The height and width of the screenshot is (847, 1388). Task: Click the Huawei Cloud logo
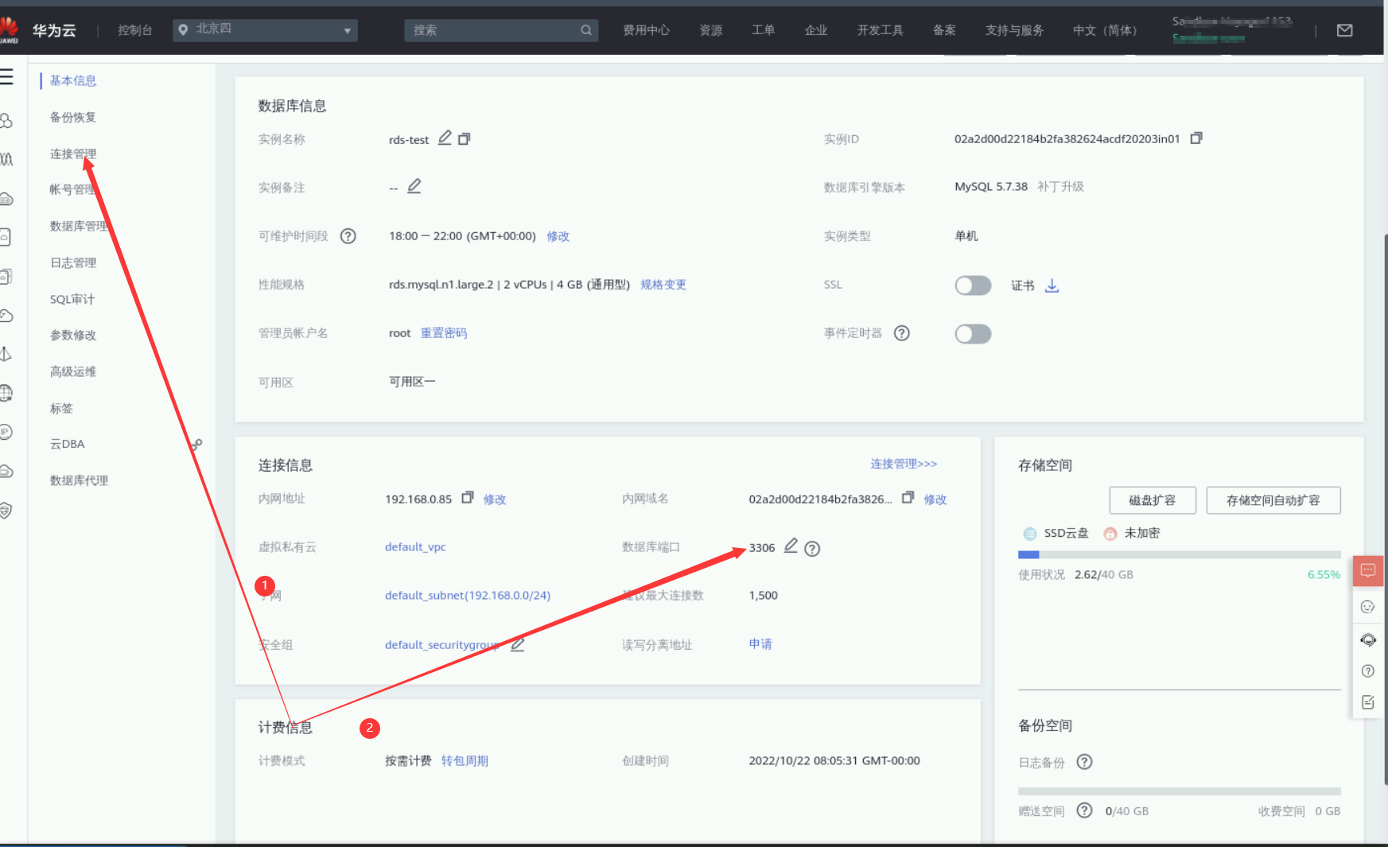(10, 29)
